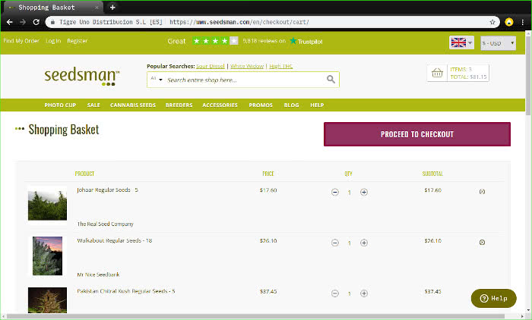Click Mr Nice Seedbank breeder text

click(x=98, y=275)
